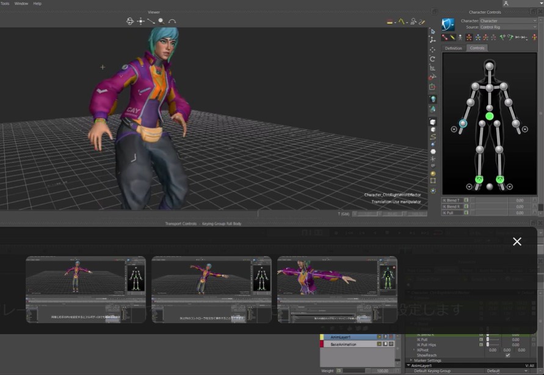544x375 pixels.
Task: Select the green hips effector on character figure
Action: (x=489, y=116)
